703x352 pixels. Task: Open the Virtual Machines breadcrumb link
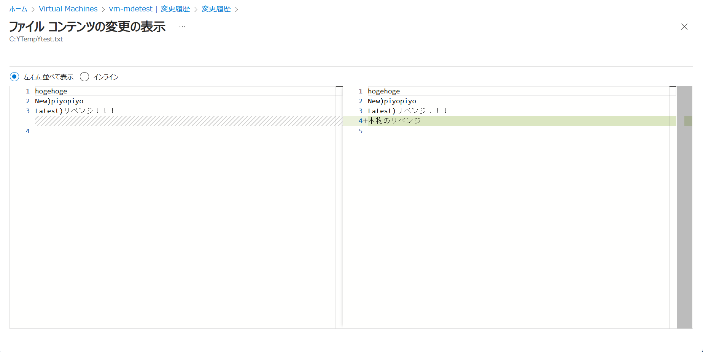(x=68, y=9)
